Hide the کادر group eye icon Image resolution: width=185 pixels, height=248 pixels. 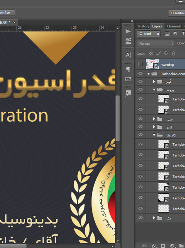pyautogui.click(x=140, y=127)
